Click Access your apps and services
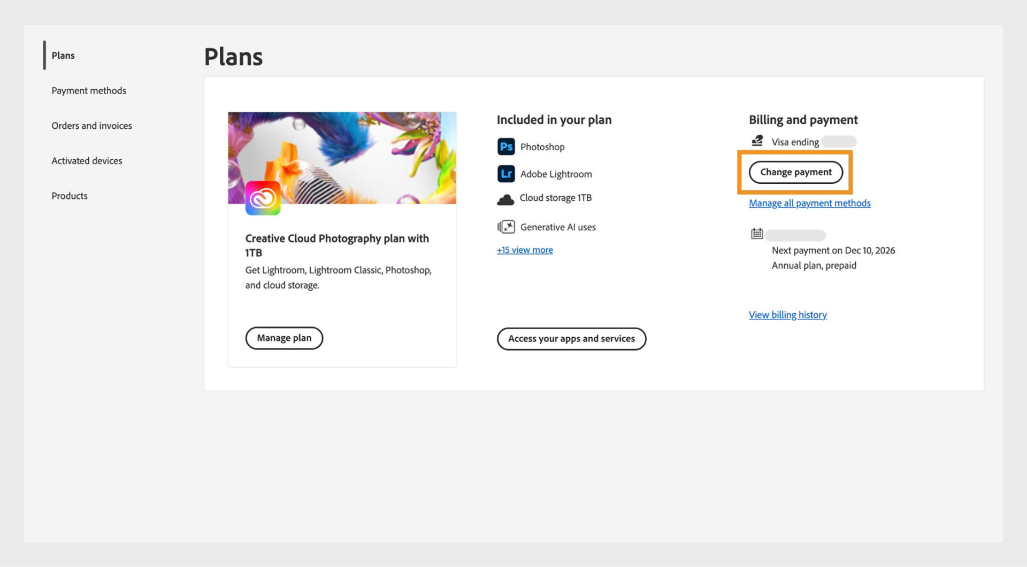Screen dimensions: 1027x567 tap(571, 338)
